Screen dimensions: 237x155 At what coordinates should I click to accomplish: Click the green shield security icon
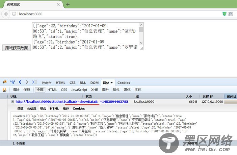[x=225, y=14]
